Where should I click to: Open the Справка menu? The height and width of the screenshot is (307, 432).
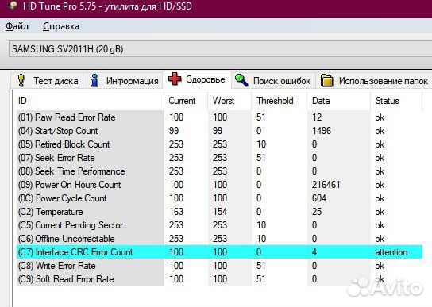tap(61, 26)
